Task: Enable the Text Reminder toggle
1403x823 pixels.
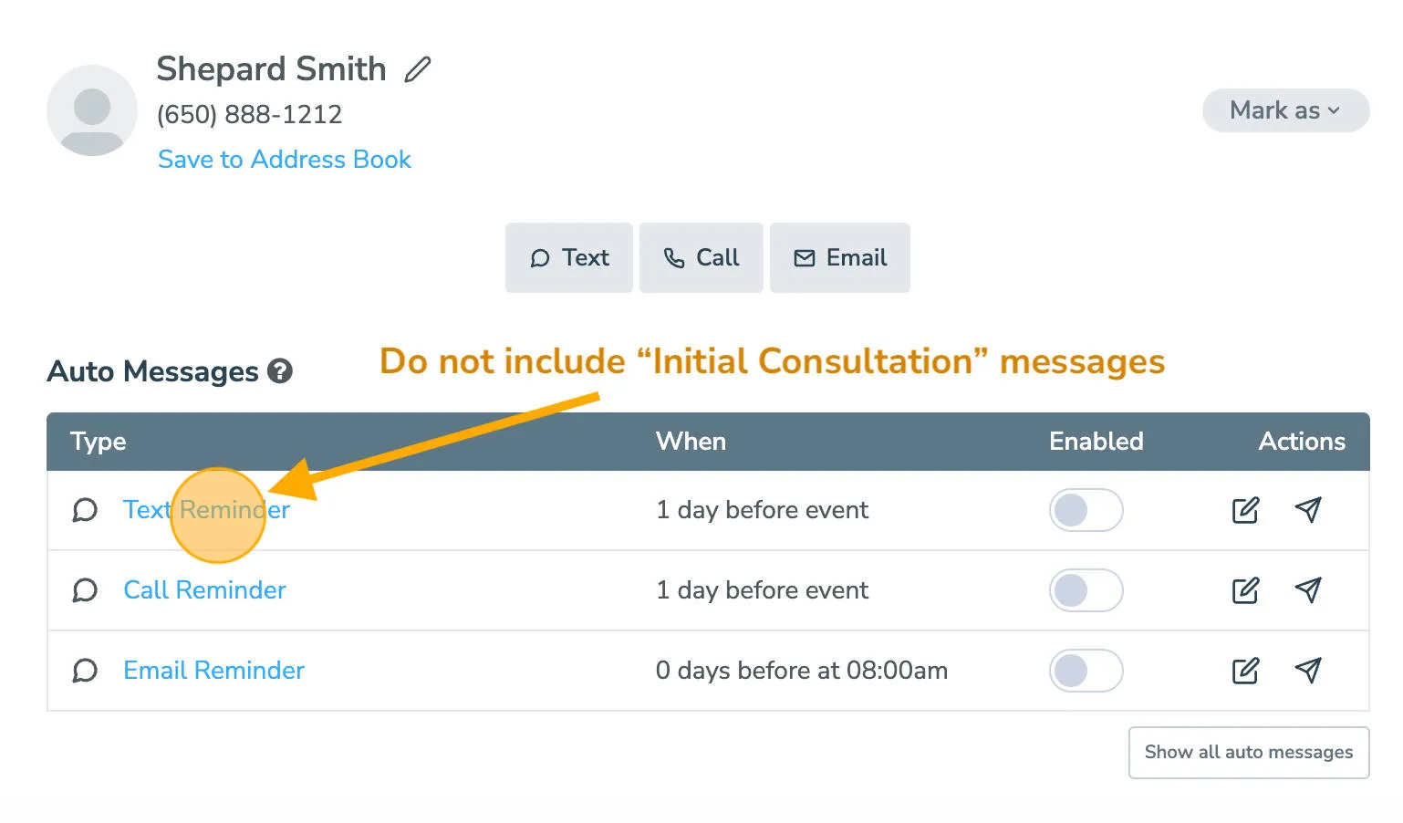Action: [1086, 510]
